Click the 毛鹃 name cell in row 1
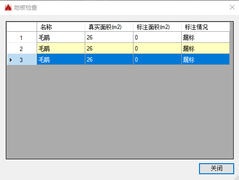 pos(61,37)
